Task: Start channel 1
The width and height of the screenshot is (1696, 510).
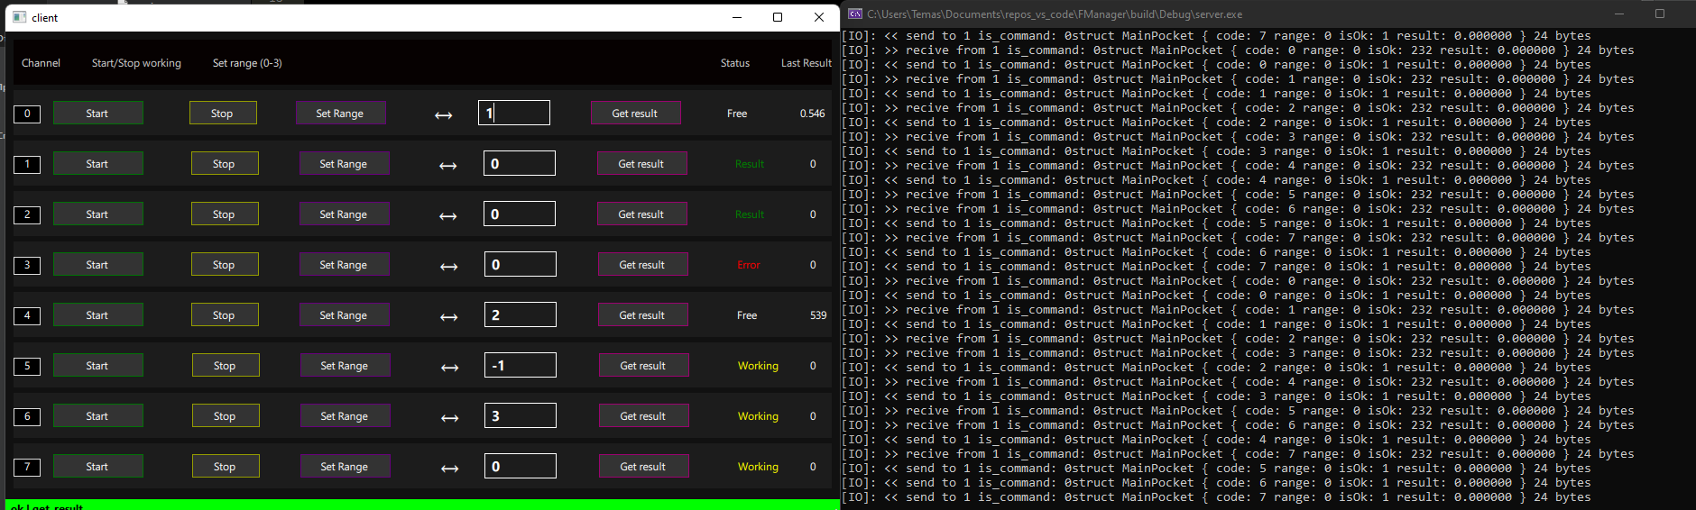Action: (97, 163)
